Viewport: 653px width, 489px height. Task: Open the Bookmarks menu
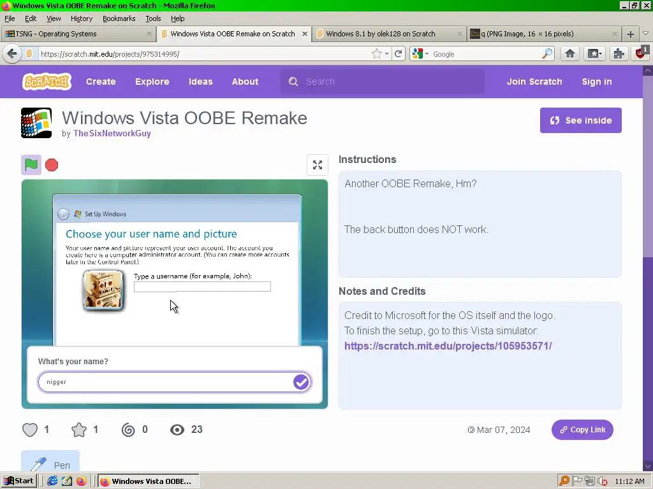(119, 18)
